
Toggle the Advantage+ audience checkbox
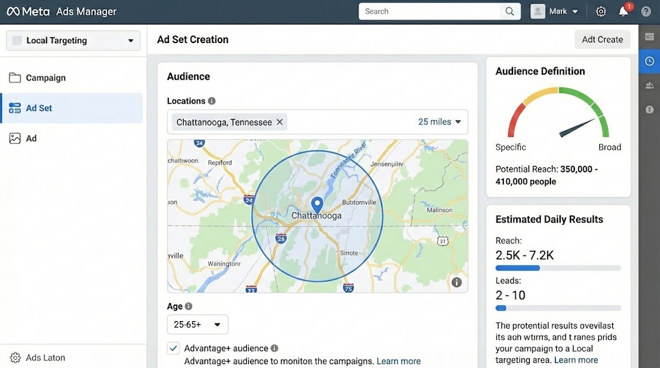(x=173, y=348)
